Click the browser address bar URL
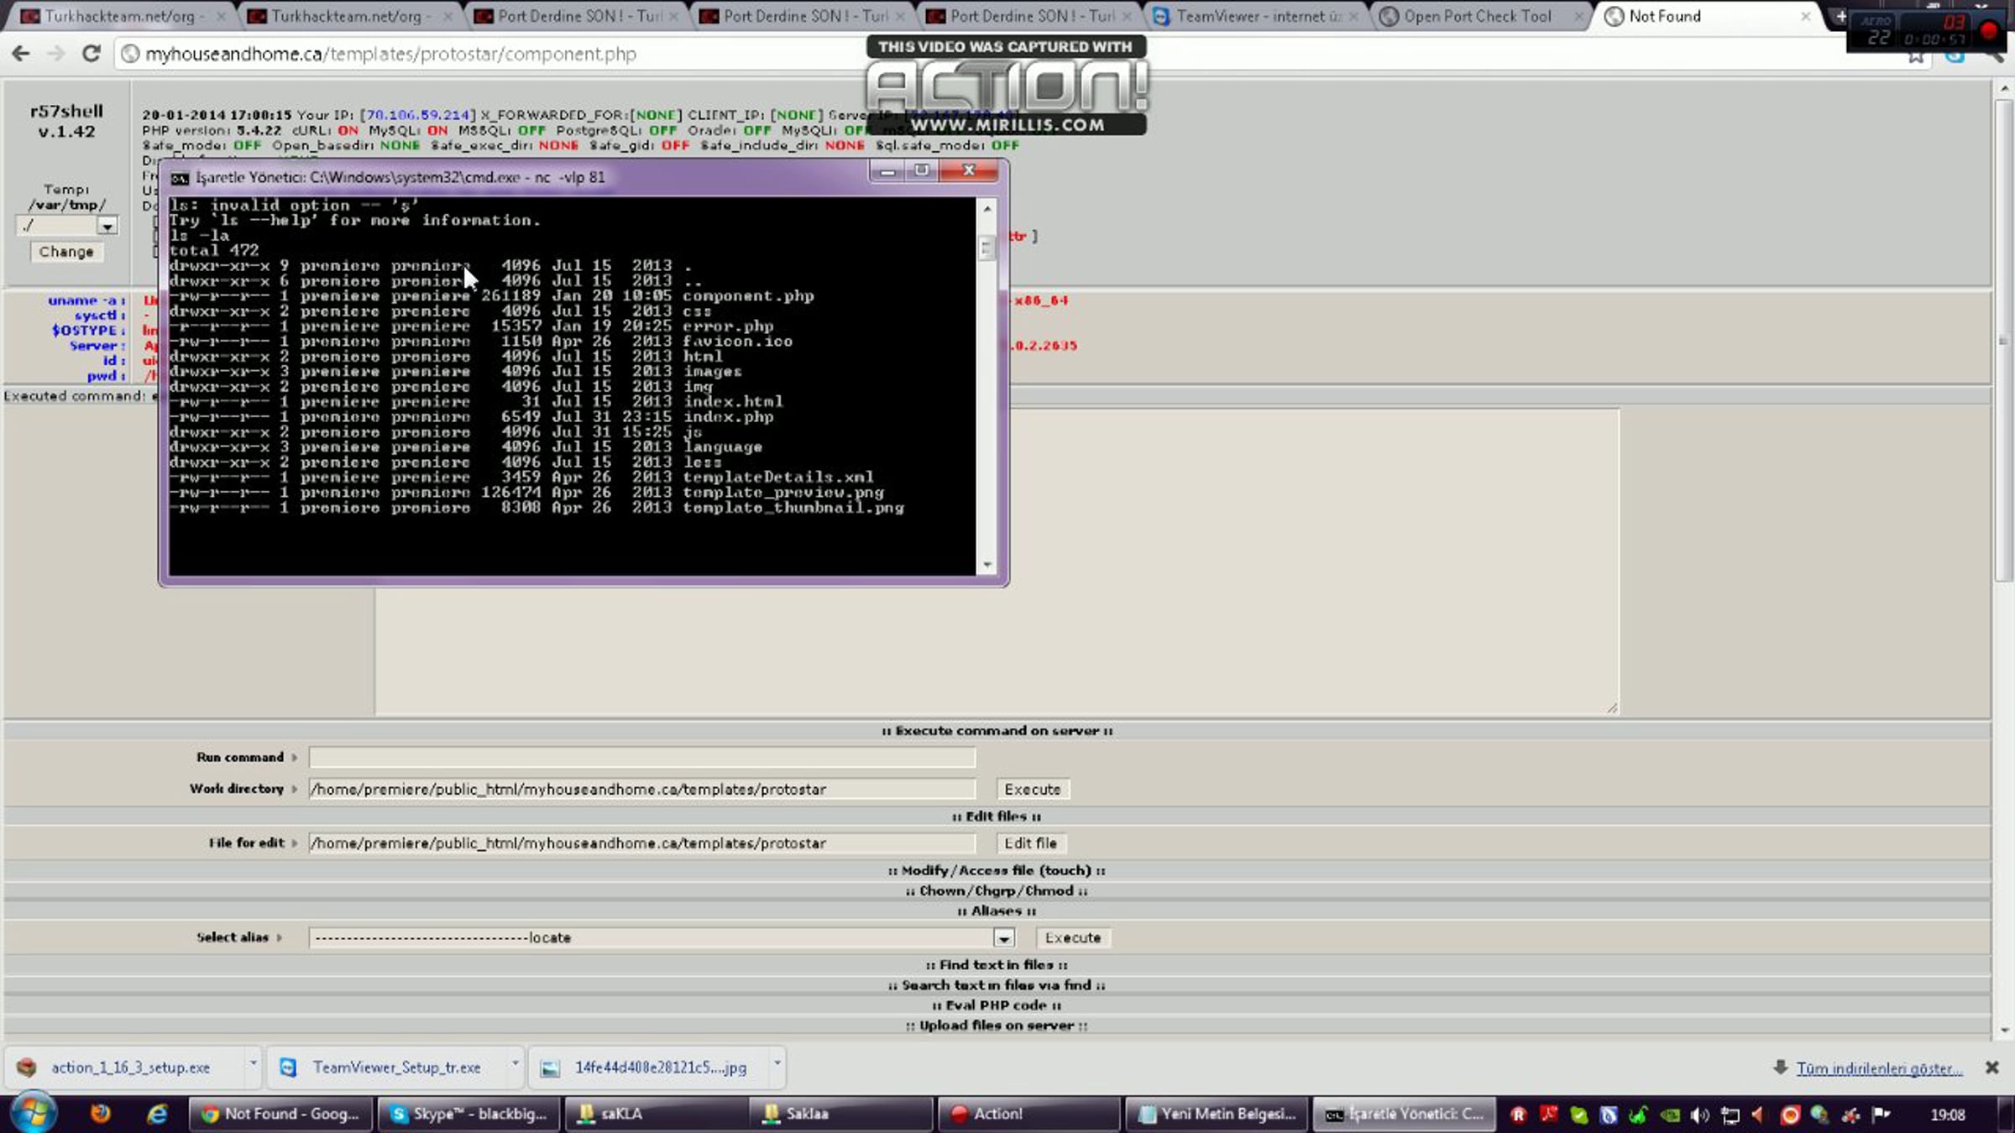The height and width of the screenshot is (1133, 2015). [390, 54]
